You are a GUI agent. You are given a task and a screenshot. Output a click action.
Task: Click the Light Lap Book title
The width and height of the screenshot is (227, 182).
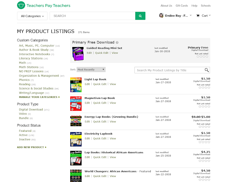coord(95,79)
